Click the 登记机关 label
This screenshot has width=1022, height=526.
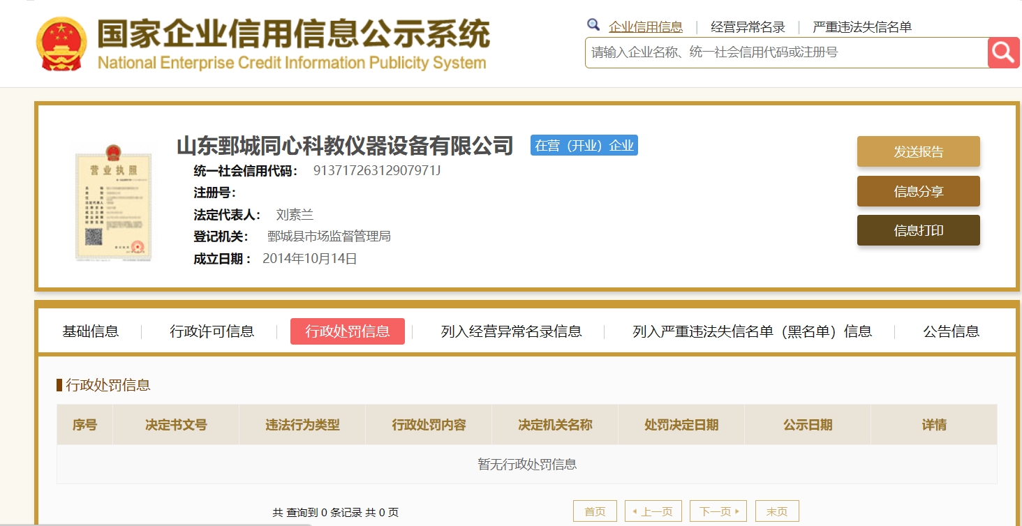(x=221, y=236)
